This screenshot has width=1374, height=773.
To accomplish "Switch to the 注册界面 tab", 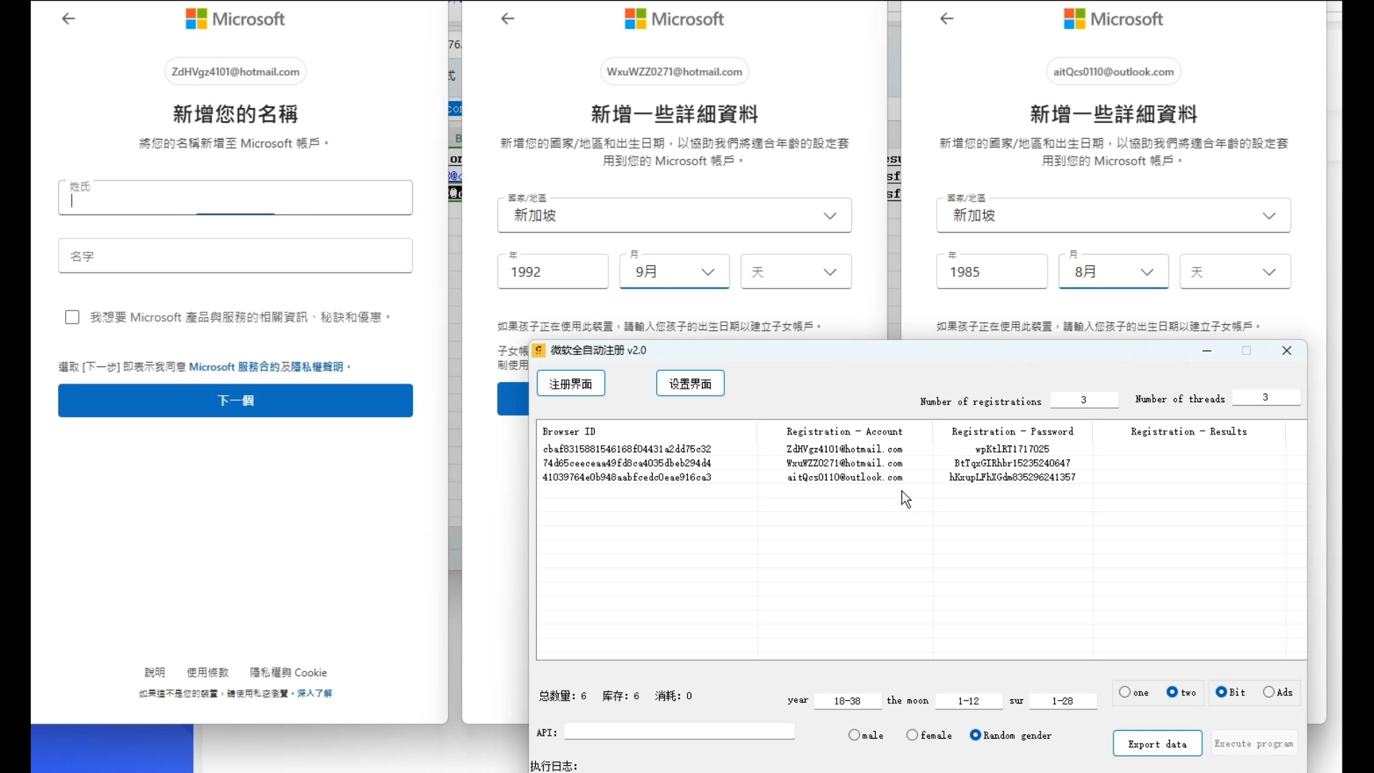I will 571,384.
